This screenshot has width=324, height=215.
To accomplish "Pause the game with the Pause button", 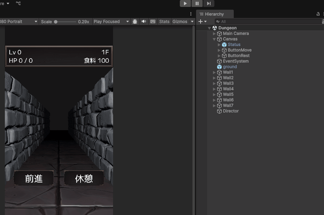I will tap(197, 3).
